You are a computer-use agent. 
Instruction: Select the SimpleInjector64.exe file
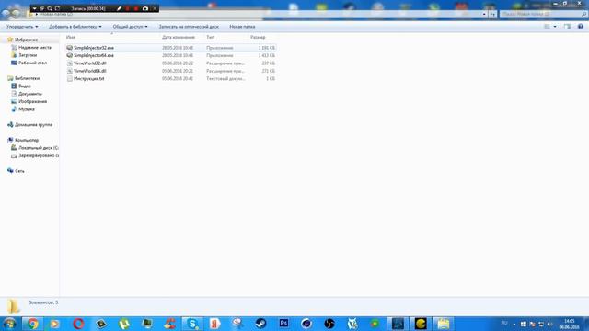pos(171,55)
